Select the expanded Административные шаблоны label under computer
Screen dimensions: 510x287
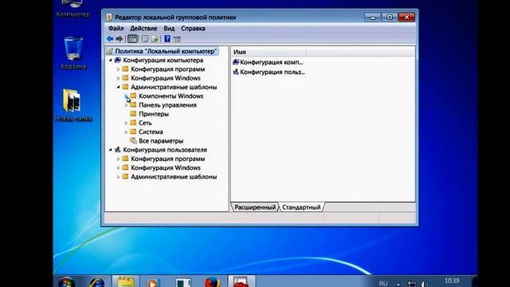coord(174,87)
